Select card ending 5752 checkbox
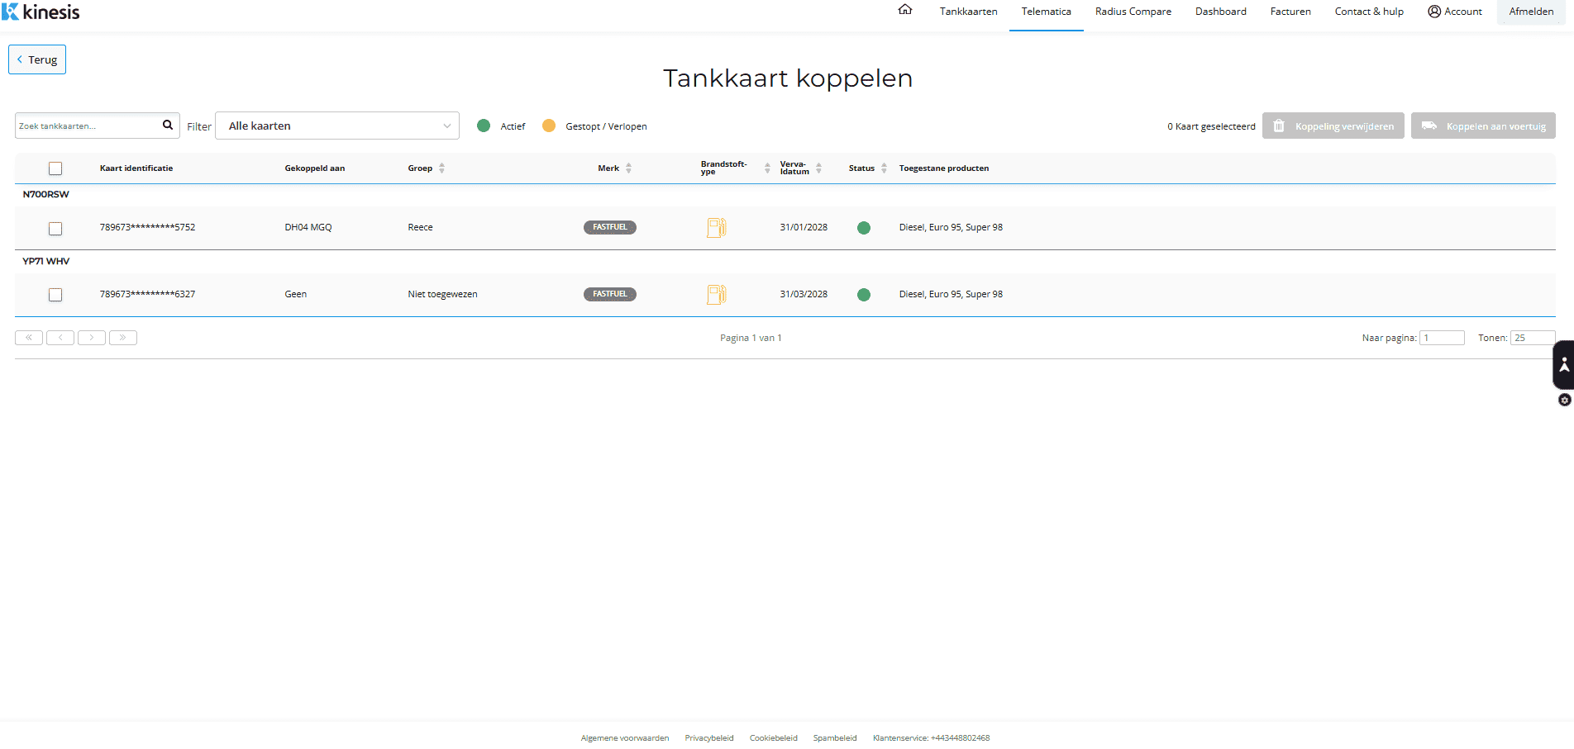The height and width of the screenshot is (749, 1574). [x=55, y=228]
